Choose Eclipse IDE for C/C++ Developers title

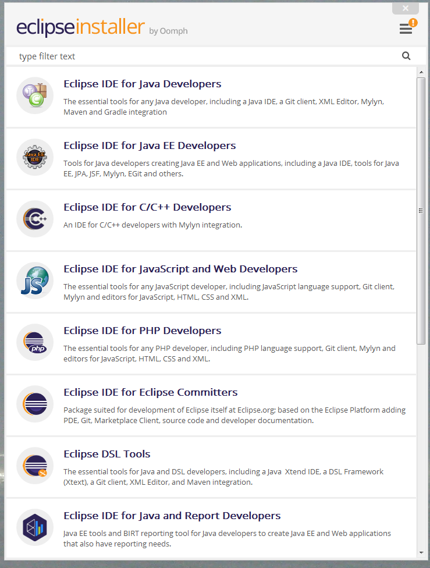147,207
